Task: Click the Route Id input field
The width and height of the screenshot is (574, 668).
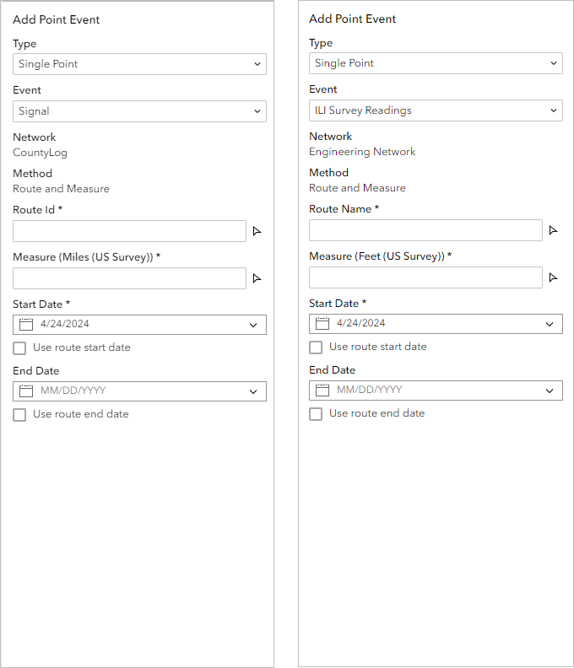Action: pyautogui.click(x=129, y=231)
